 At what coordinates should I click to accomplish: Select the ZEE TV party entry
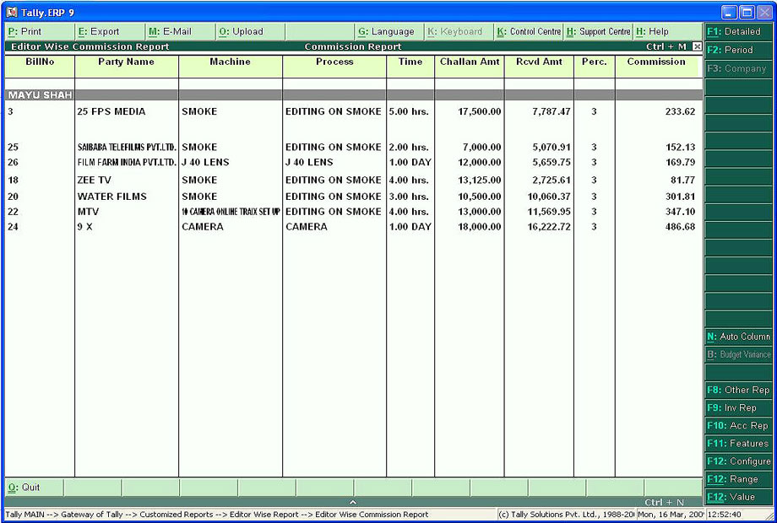tap(94, 181)
